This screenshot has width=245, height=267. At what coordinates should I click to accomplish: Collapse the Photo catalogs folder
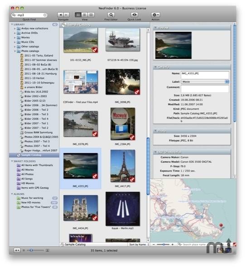pos(15,51)
